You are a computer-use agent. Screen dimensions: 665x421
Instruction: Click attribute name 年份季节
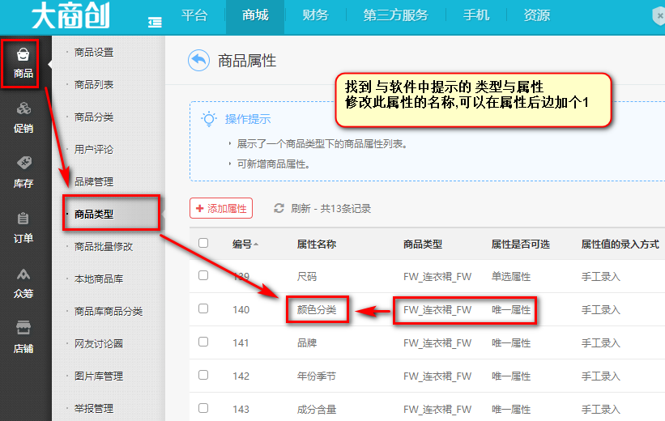coord(317,376)
